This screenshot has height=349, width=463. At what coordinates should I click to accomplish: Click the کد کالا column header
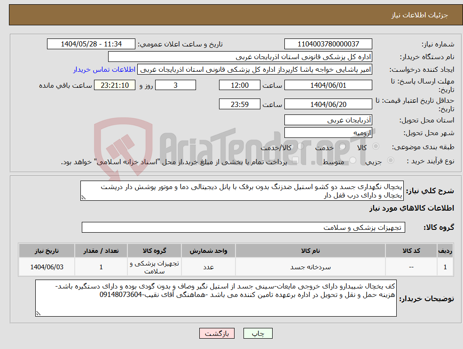(411, 250)
